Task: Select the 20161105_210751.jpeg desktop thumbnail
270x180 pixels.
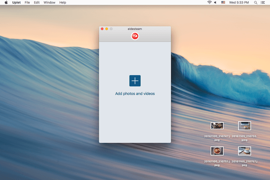Action: [x=217, y=151]
